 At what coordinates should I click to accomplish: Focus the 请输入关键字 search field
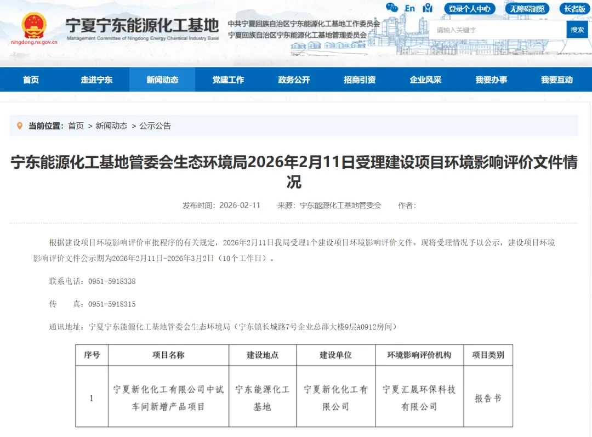coord(498,30)
